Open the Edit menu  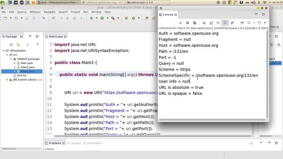tap(11, 12)
